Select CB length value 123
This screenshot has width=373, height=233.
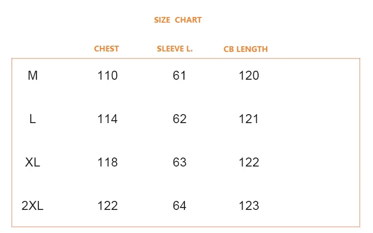coord(249,206)
